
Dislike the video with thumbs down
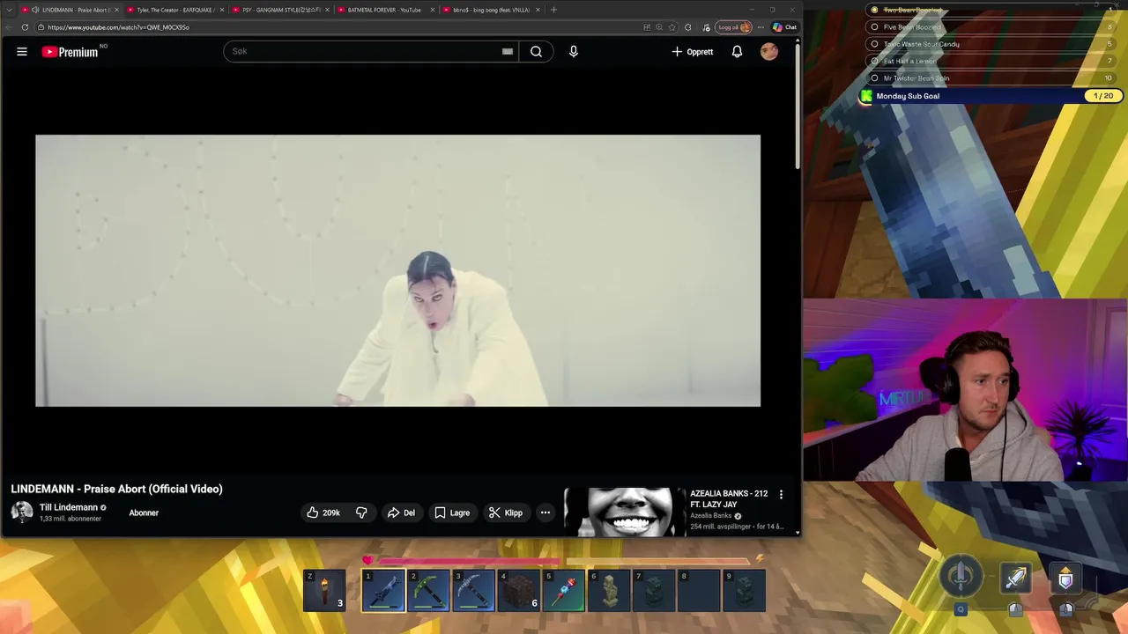[x=361, y=512]
